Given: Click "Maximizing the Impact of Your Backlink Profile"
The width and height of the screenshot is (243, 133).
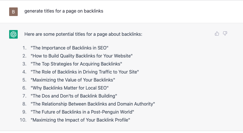Looking at the screenshot, I should coord(80,120).
